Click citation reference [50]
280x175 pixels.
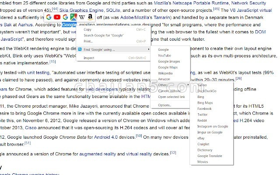click(x=139, y=136)
